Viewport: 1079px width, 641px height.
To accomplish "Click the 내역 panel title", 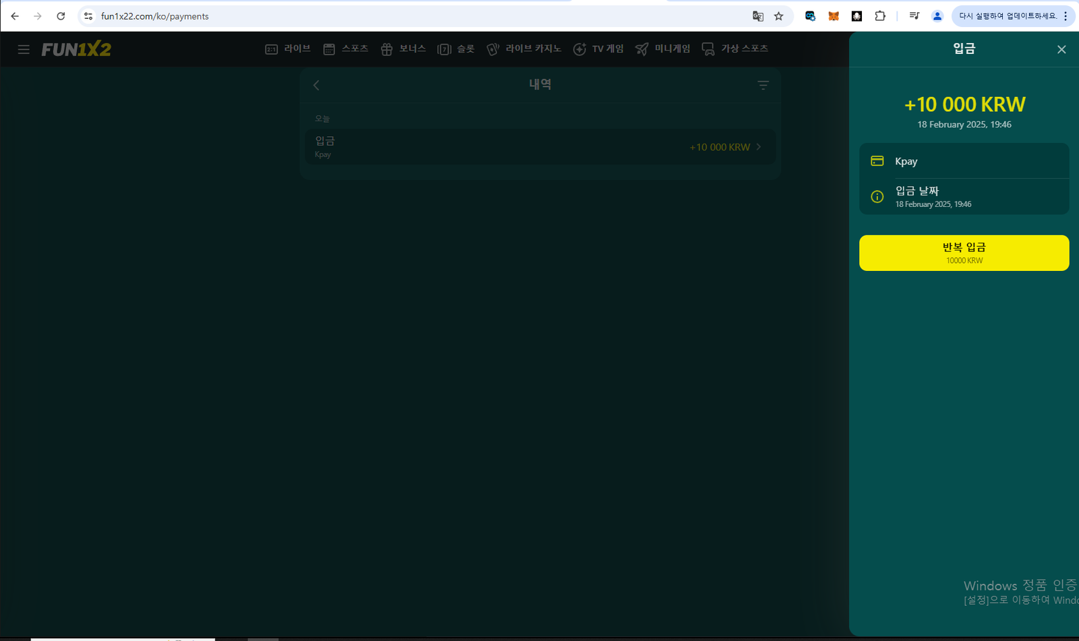I will coord(540,84).
